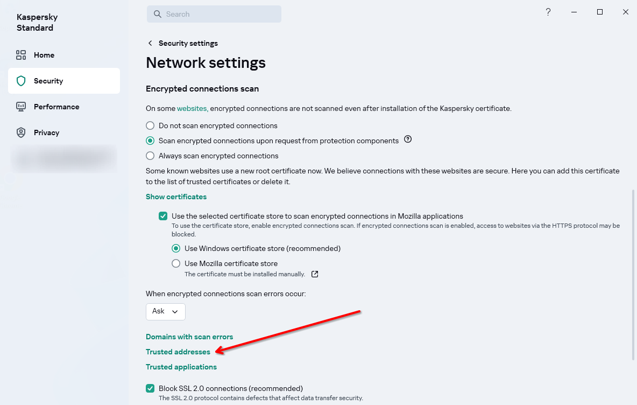Select Always scan encrypted connections
This screenshot has width=637, height=405.
coord(150,156)
